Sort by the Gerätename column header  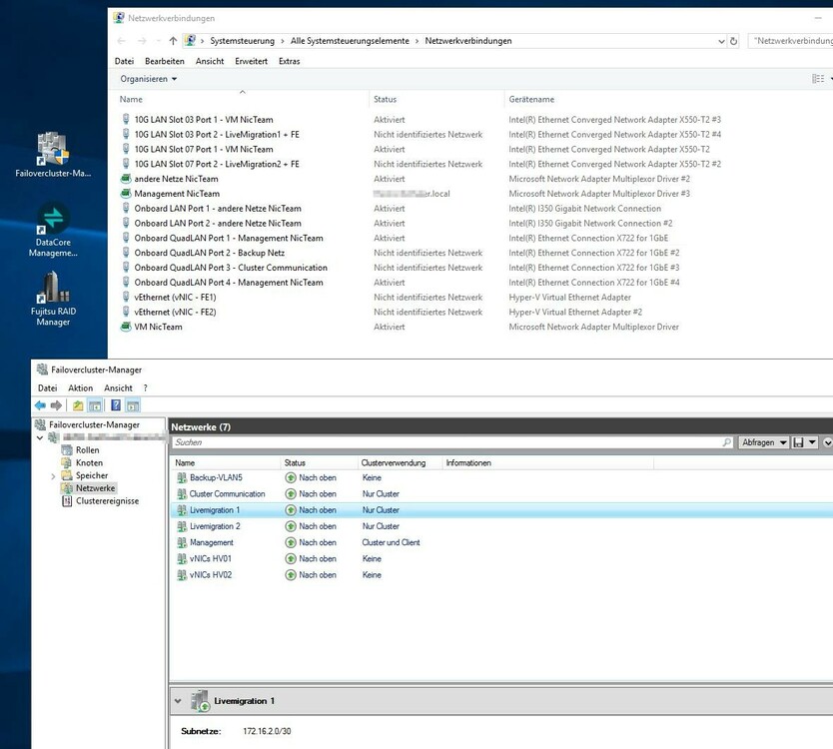click(x=531, y=100)
